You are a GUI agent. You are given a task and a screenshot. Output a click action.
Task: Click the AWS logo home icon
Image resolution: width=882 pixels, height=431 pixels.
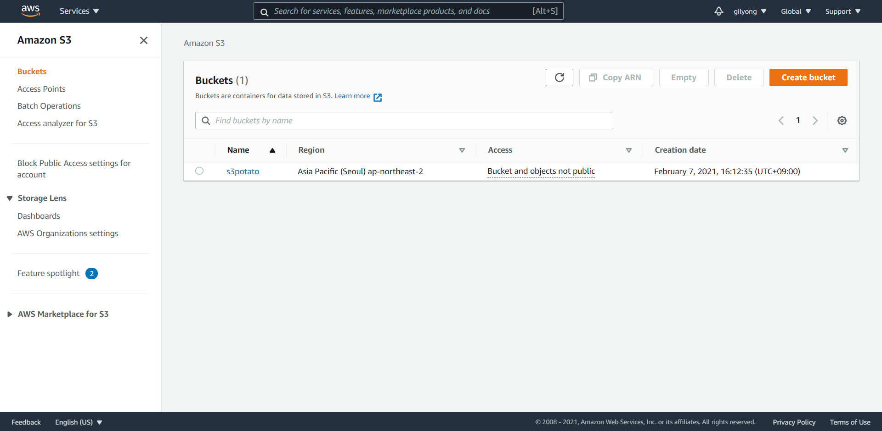coord(30,11)
